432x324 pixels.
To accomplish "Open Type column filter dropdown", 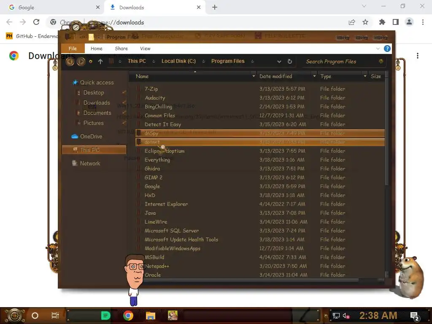I will (x=365, y=76).
